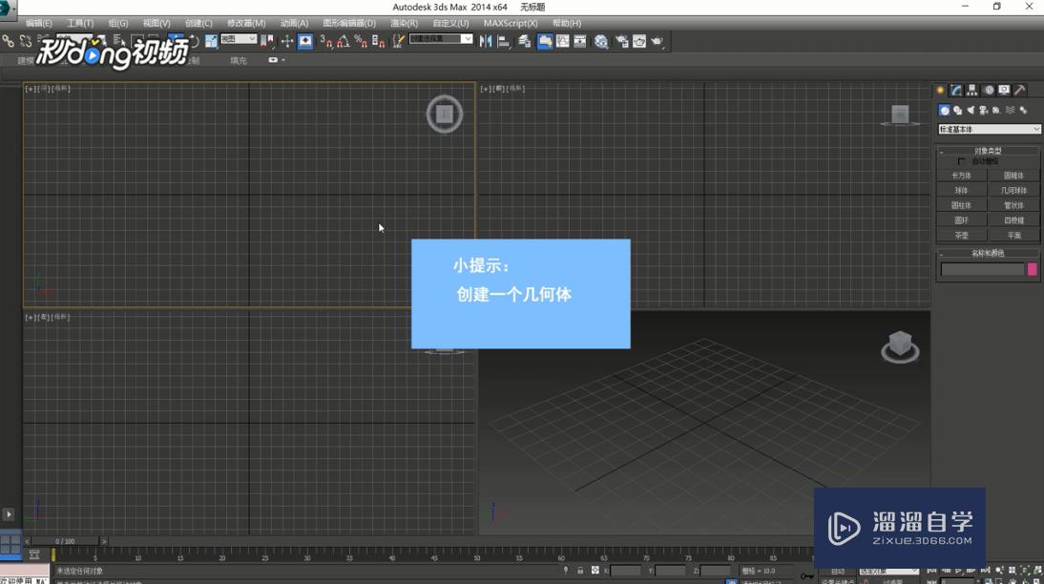Viewport: 1044px width, 584px height.
Task: Click the Render teapot icon
Action: pos(658,41)
